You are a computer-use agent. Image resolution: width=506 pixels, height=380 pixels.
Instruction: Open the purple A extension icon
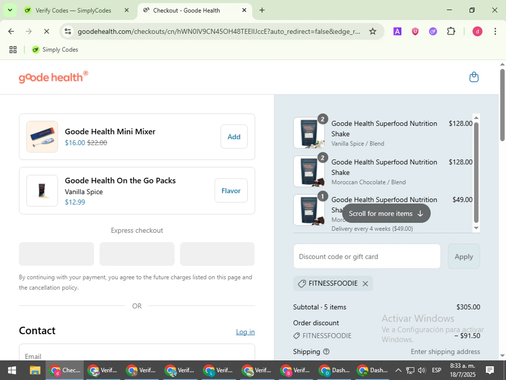pyautogui.click(x=397, y=31)
